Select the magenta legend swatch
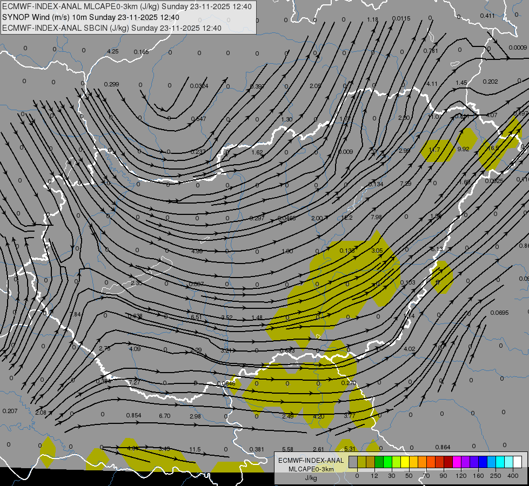This screenshot has width=529, height=486. click(x=457, y=462)
